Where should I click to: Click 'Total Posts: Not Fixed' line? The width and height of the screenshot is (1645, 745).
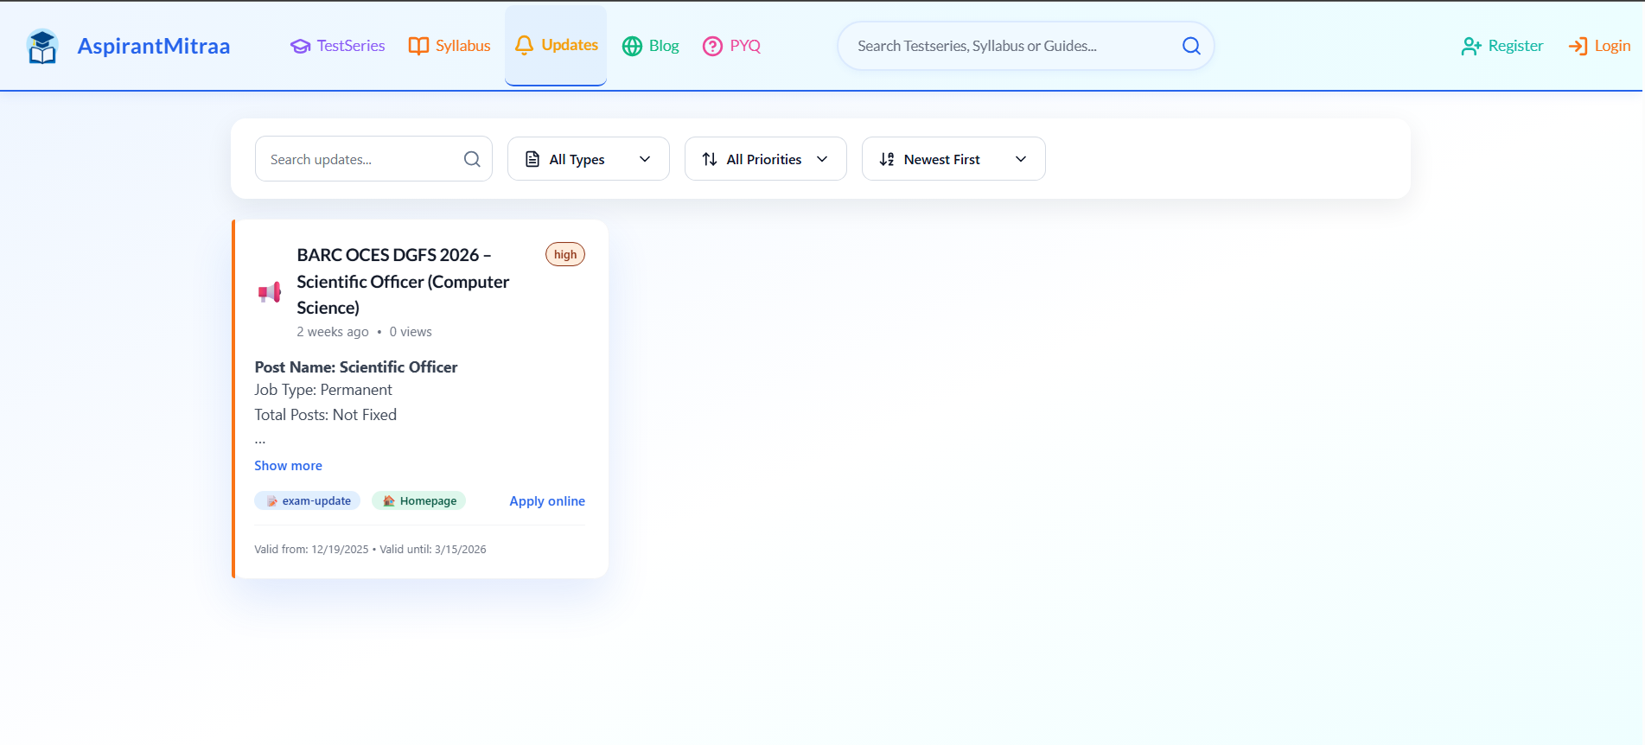pyautogui.click(x=326, y=415)
